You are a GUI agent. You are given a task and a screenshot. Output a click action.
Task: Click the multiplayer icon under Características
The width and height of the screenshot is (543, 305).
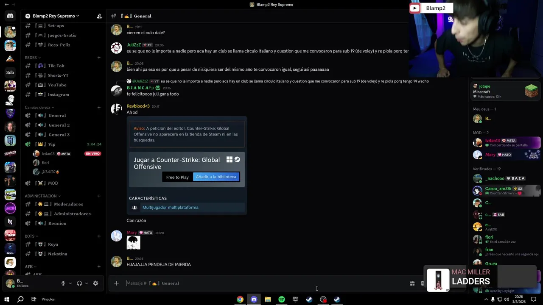pos(134,208)
